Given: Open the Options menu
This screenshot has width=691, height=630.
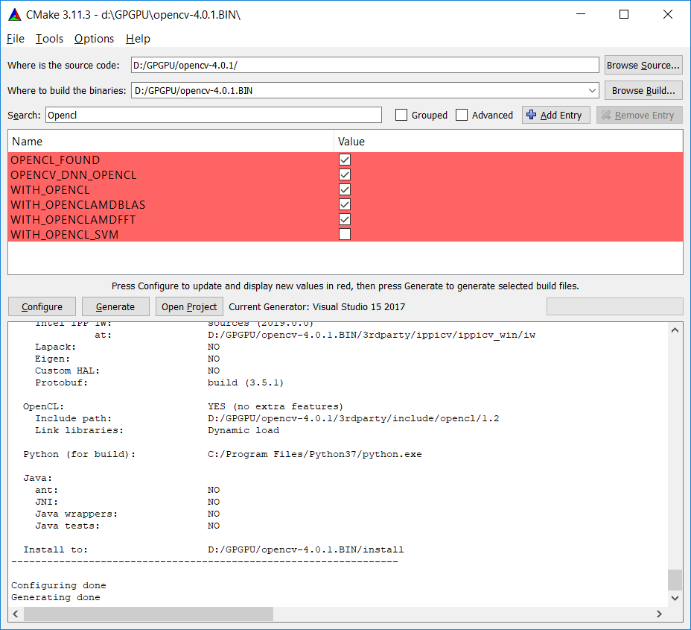Looking at the screenshot, I should pyautogui.click(x=94, y=39).
